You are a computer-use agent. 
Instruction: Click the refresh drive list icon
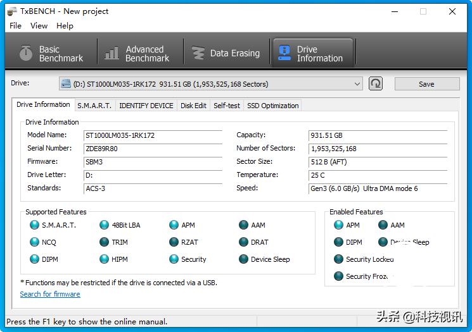(x=376, y=83)
